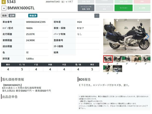Image resolution: width=152 pixels, height=114 pixels.
Task: Select the second thumbnail showing the bike's left side
Action: click(117, 59)
